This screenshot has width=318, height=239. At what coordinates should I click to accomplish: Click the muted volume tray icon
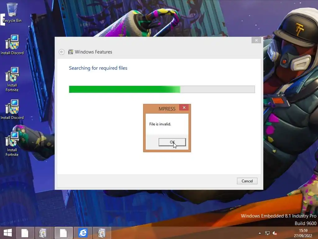(x=275, y=233)
